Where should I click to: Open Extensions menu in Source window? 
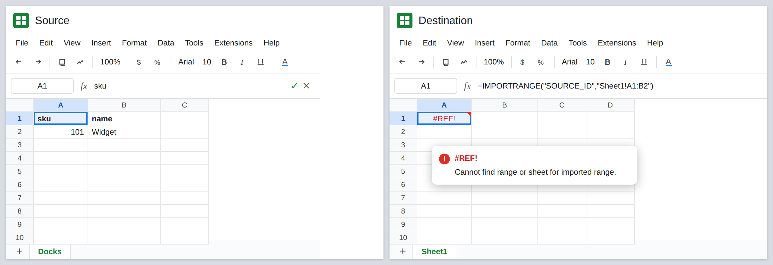233,43
